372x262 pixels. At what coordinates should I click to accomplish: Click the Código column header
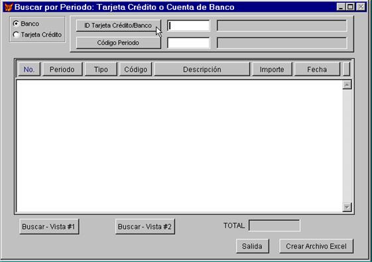(135, 70)
